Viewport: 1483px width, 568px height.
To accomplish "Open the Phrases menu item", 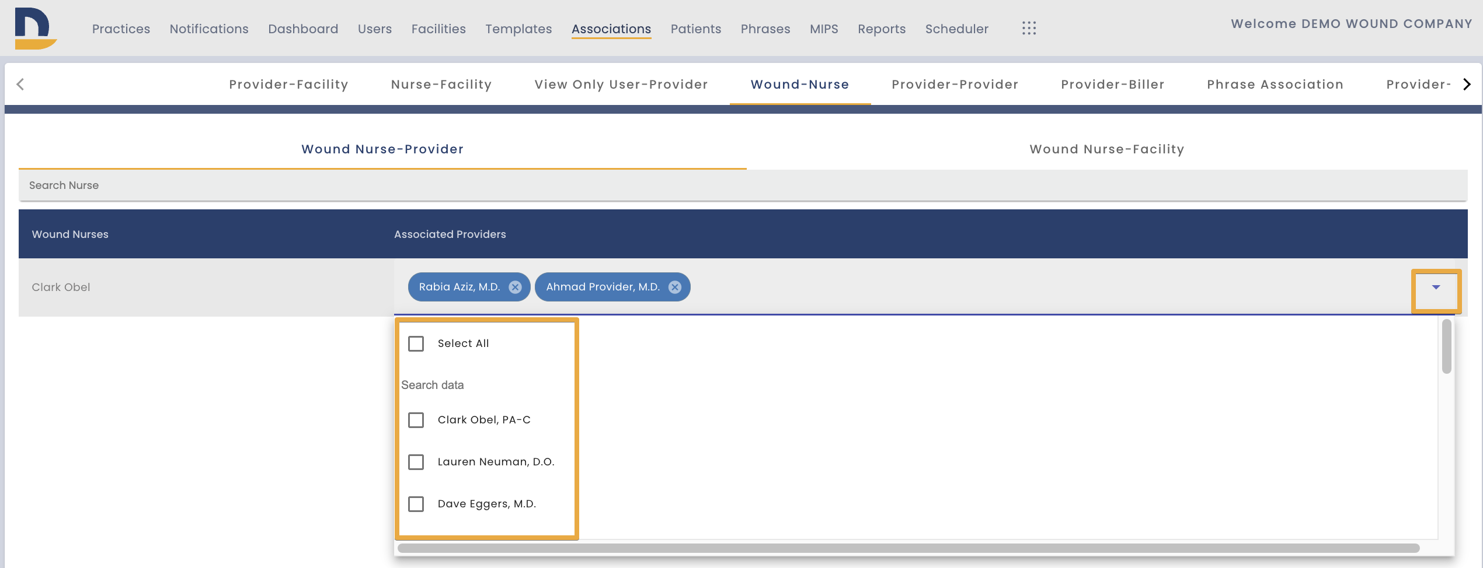I will tap(765, 29).
